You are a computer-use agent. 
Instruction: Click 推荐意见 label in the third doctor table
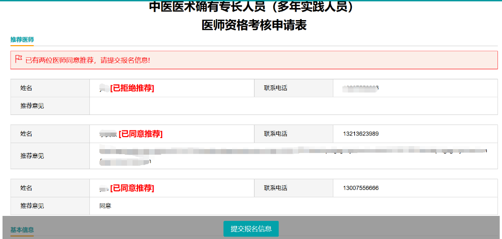coord(32,206)
